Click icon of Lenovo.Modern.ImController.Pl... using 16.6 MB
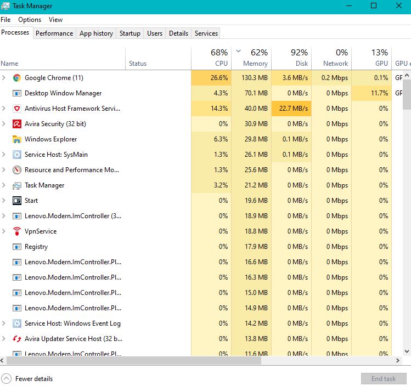411x392 pixels. pos(17,262)
